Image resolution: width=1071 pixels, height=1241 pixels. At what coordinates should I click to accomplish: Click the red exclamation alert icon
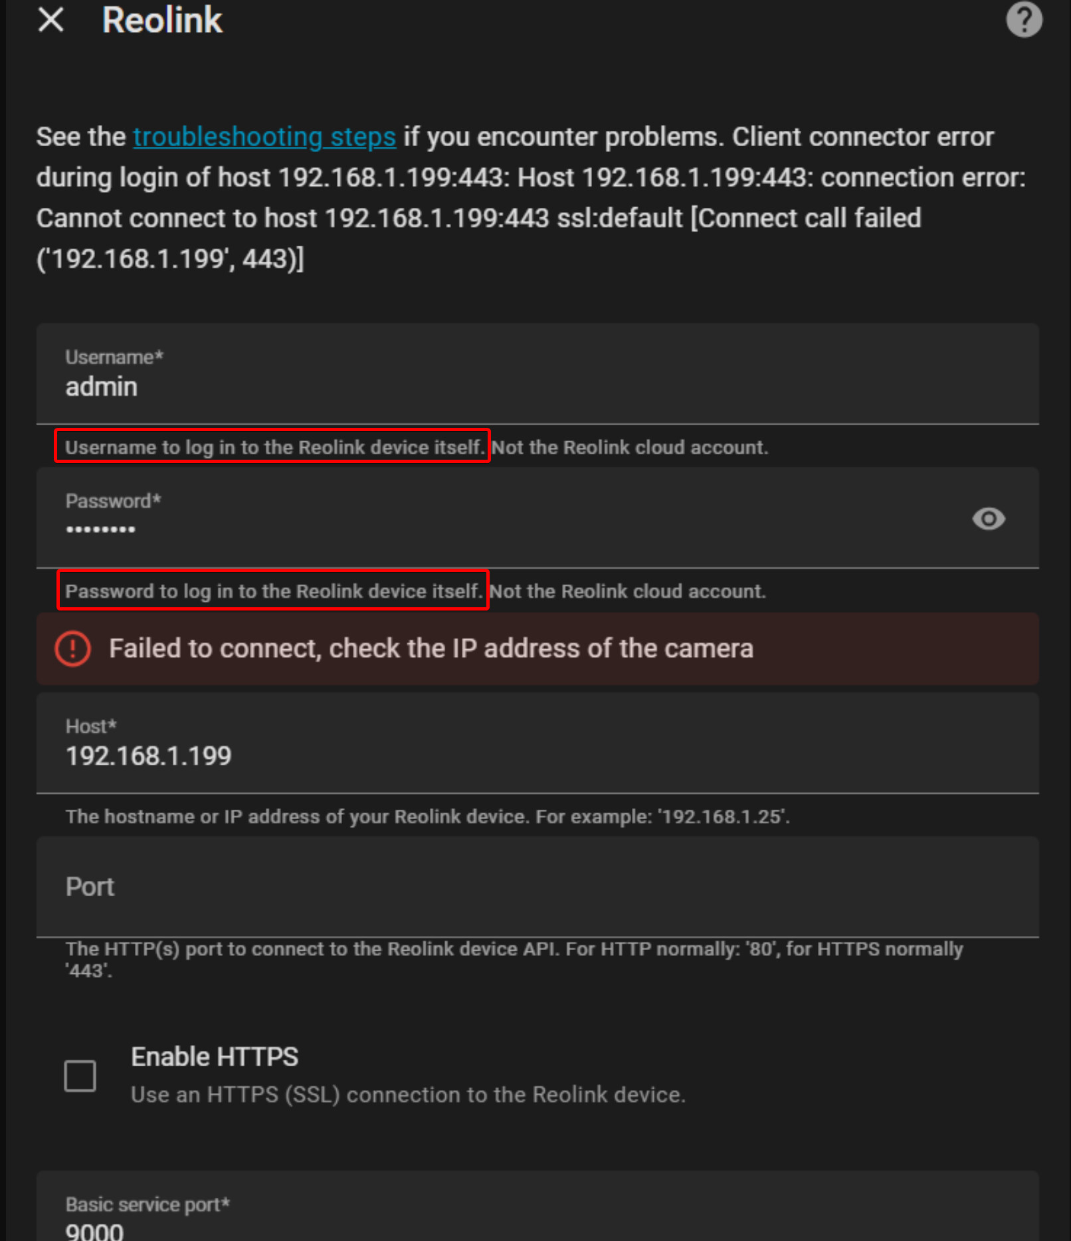(72, 648)
